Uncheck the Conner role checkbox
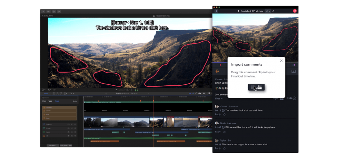Screen dimensions: 338x158 (44, 111)
